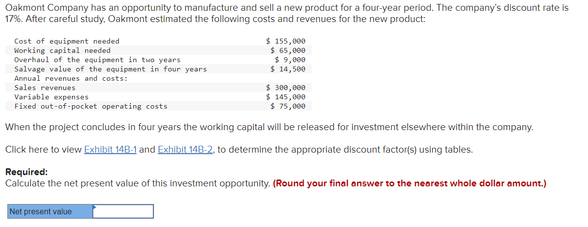588x227 pixels.
Task: Click the Annual revenues and costs heading
Action: [x=71, y=79]
